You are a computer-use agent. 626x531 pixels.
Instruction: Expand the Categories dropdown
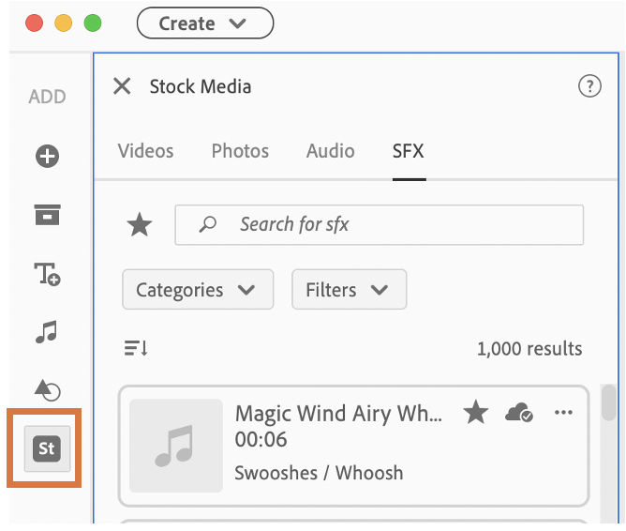197,290
